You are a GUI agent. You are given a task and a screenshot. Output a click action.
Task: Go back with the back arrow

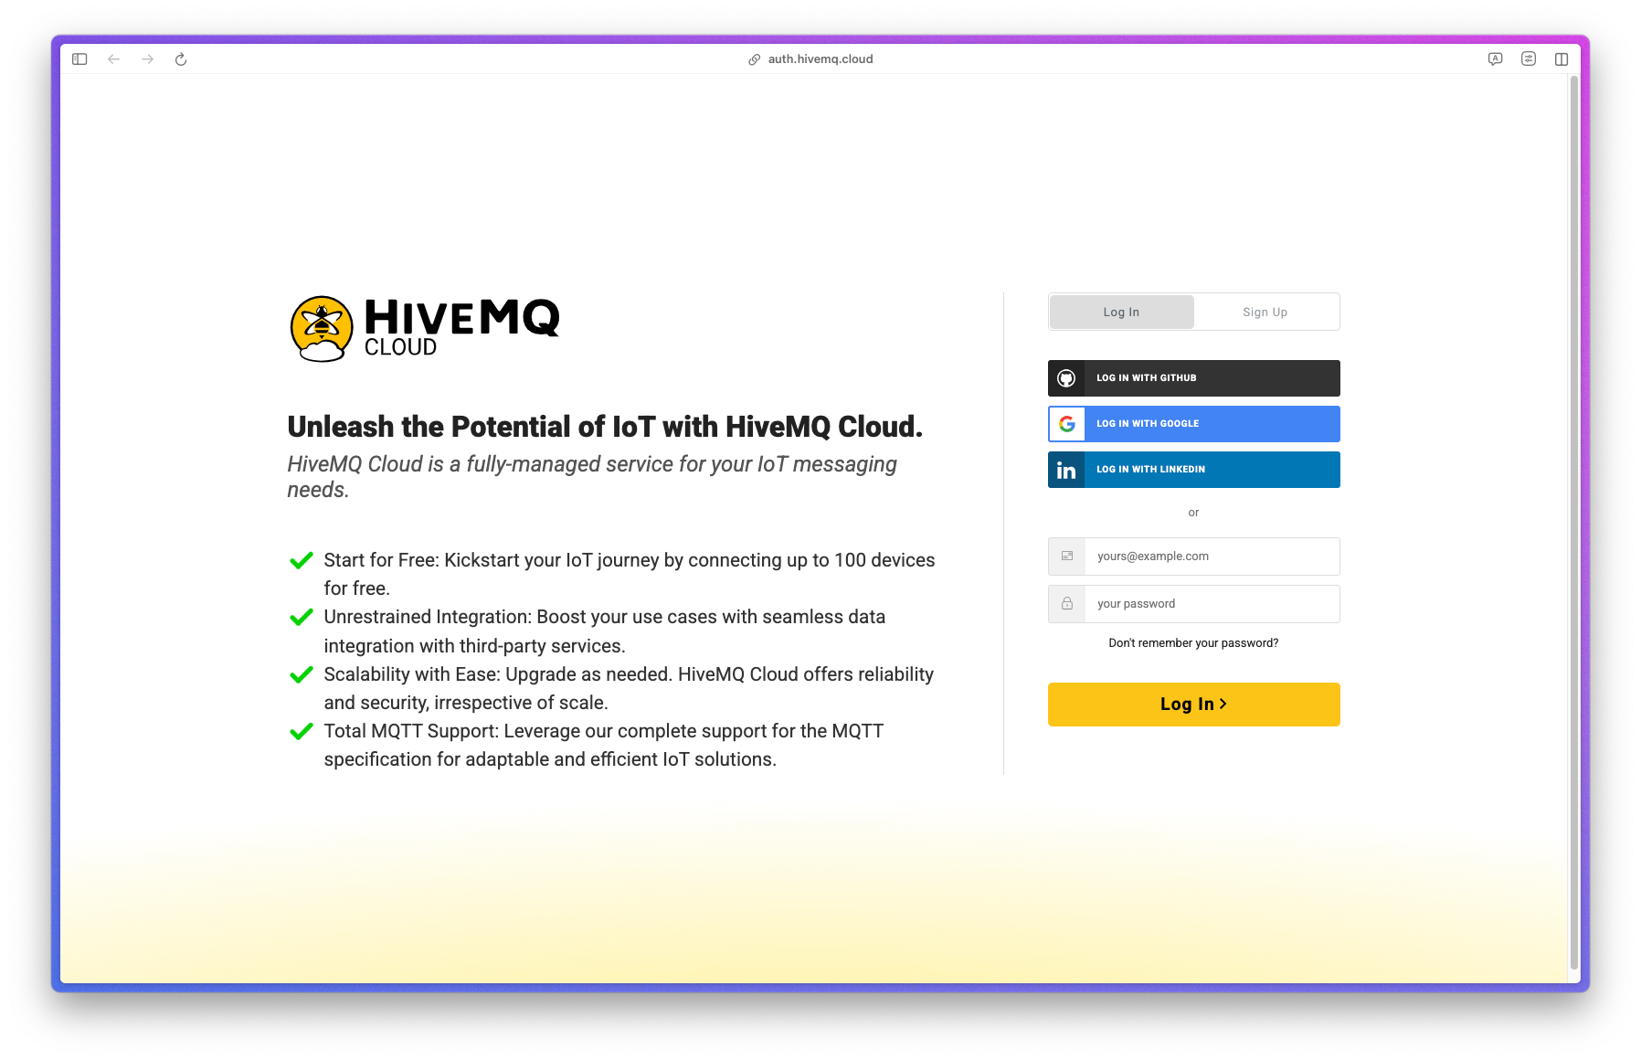(113, 59)
